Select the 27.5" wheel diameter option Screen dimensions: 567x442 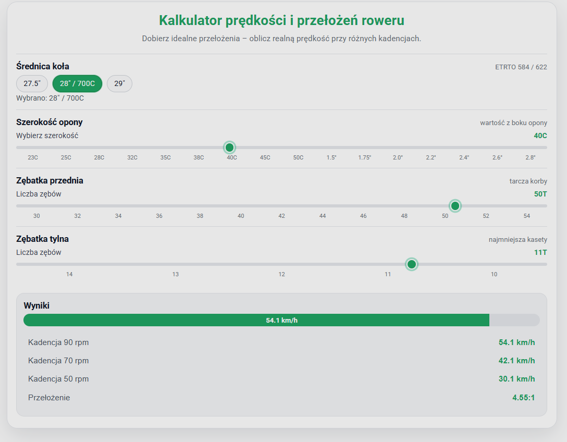pos(32,83)
